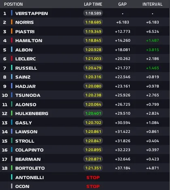This screenshot has height=190, width=170.
Task: Click the GAP column header
Action: 122,4
